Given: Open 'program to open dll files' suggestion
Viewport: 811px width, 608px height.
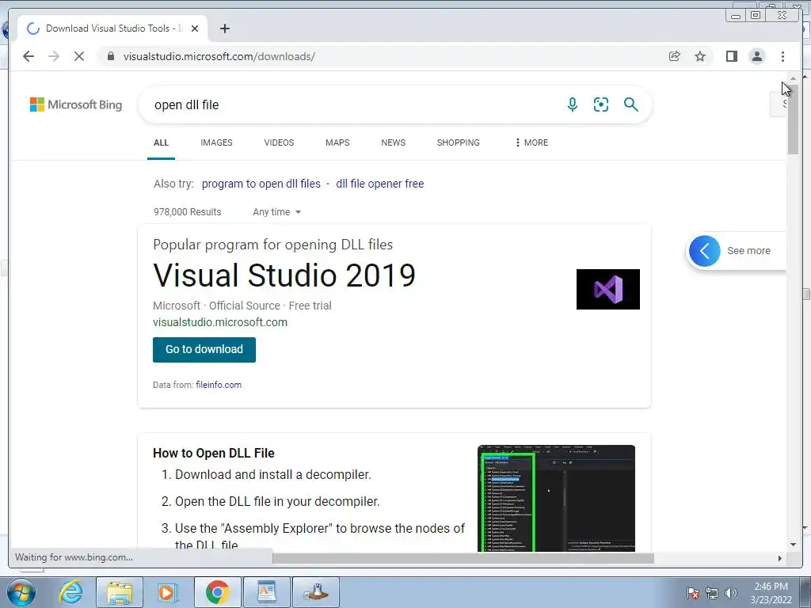Looking at the screenshot, I should [x=261, y=184].
